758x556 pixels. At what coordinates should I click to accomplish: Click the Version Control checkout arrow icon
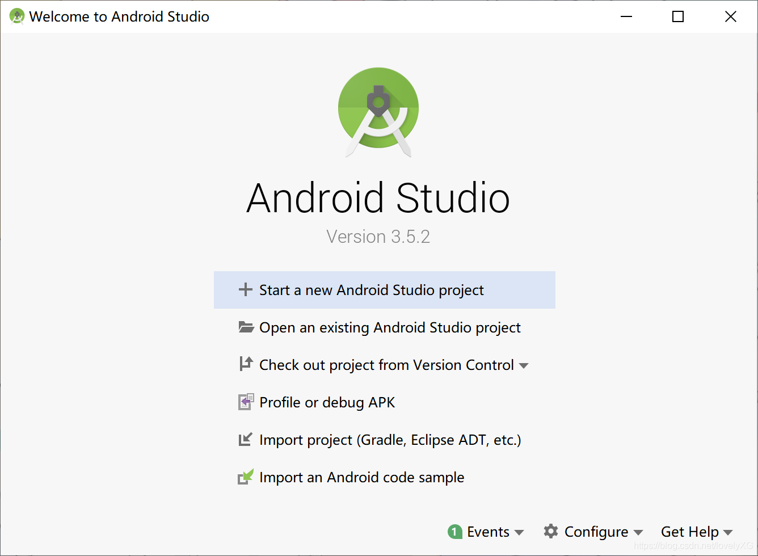point(246,364)
